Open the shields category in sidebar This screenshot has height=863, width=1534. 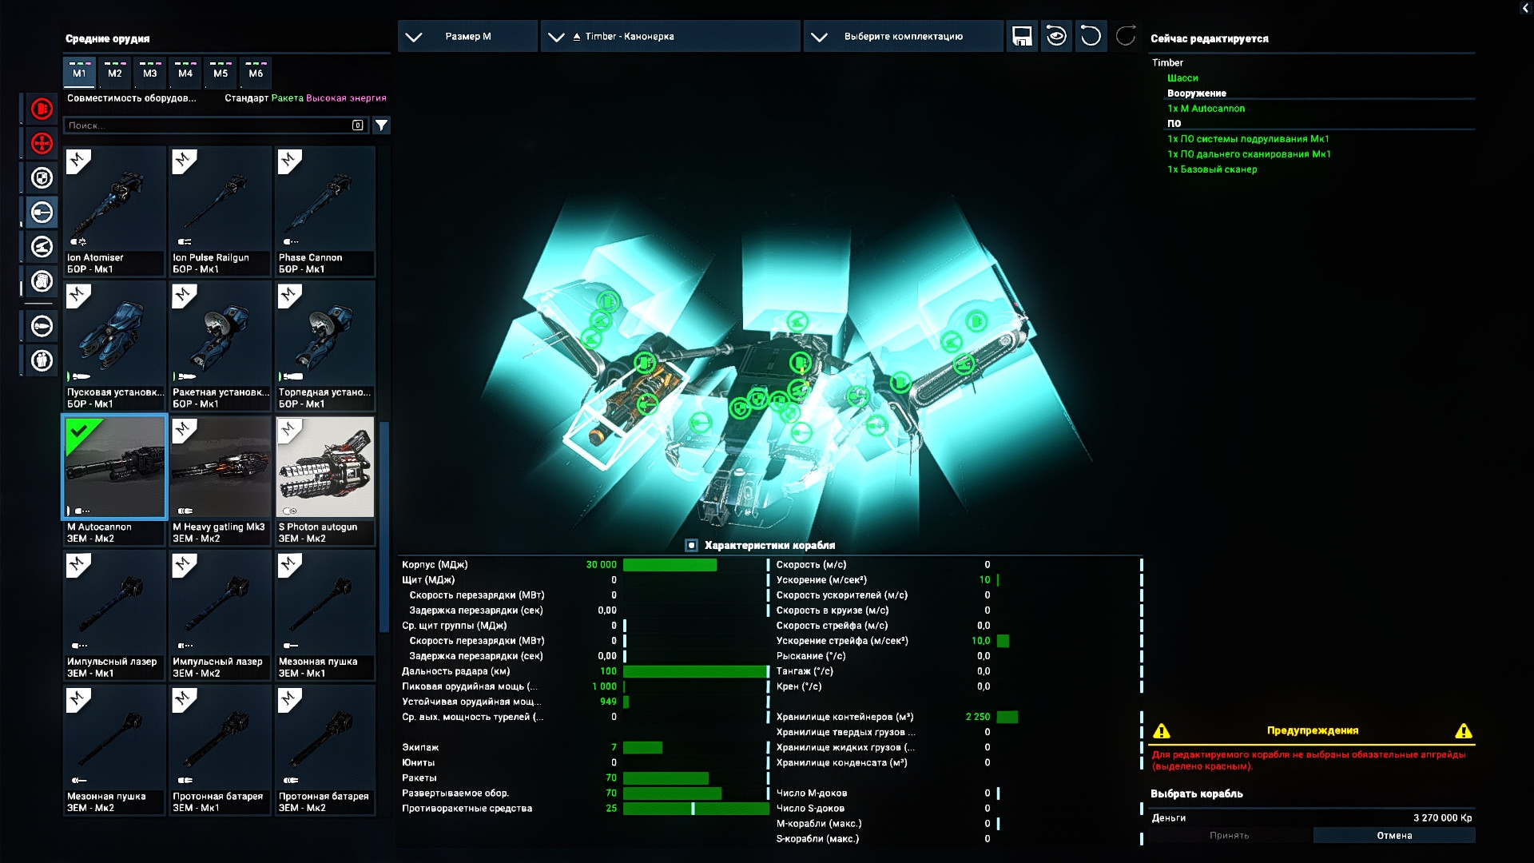click(42, 177)
